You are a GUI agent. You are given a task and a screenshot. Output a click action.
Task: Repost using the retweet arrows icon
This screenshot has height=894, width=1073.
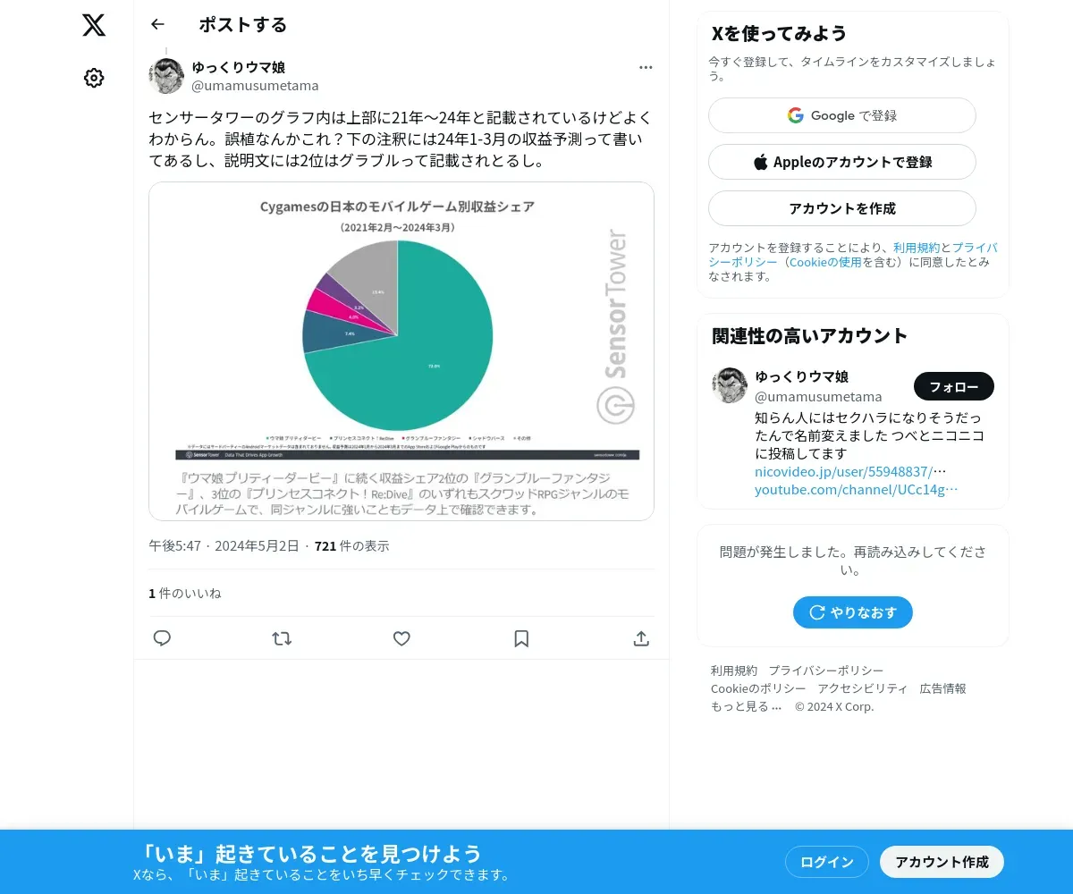tap(282, 638)
